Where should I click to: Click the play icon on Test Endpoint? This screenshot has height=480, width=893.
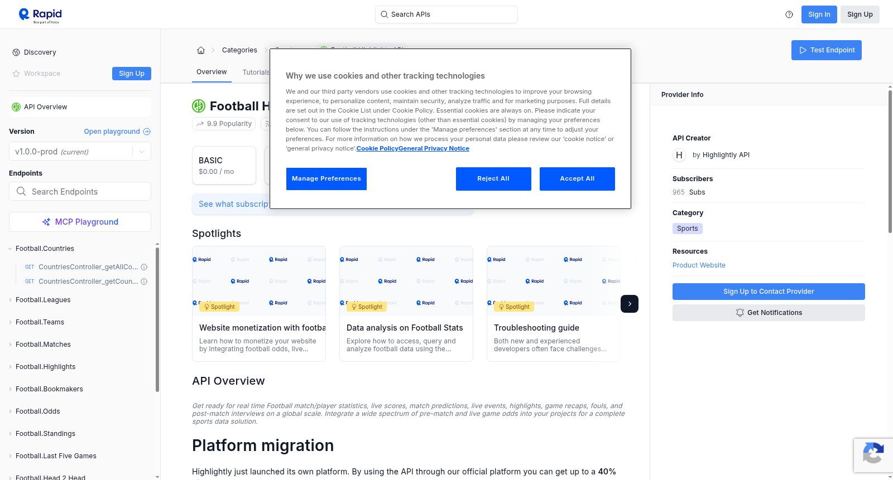803,50
